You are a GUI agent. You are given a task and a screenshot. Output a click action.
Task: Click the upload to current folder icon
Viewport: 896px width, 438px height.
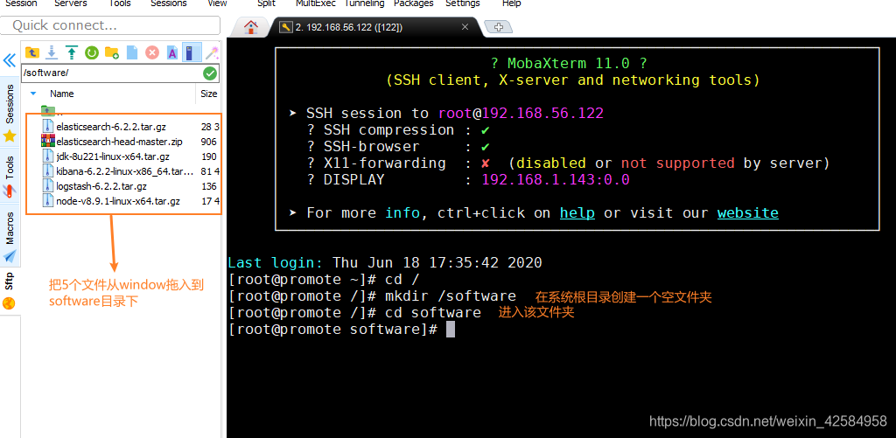click(x=72, y=53)
